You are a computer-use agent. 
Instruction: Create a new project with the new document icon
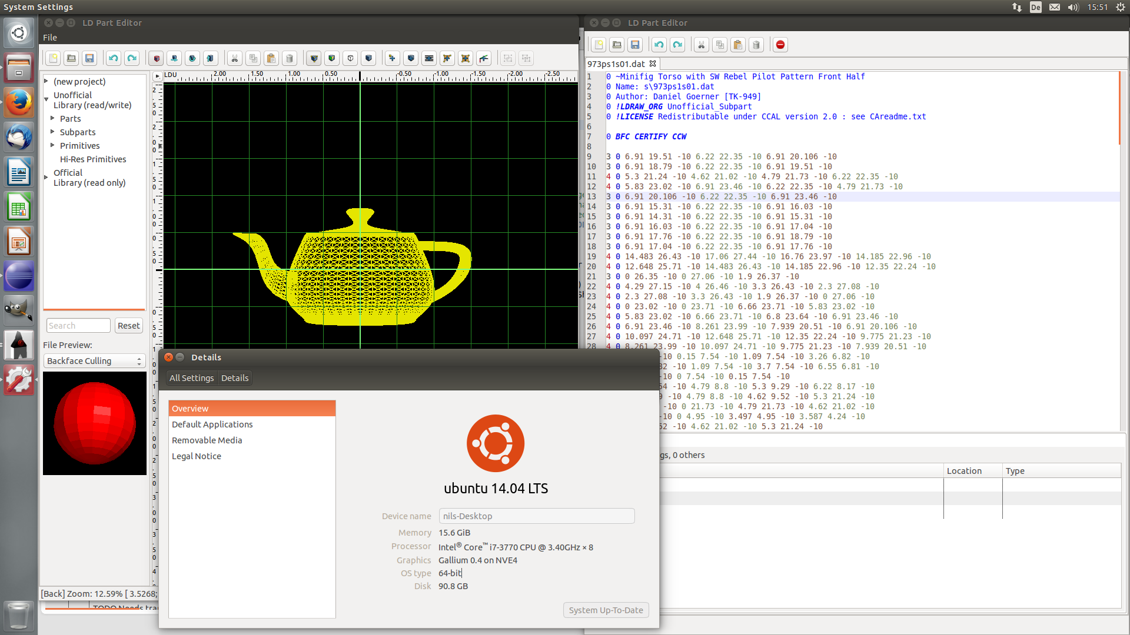[53, 58]
